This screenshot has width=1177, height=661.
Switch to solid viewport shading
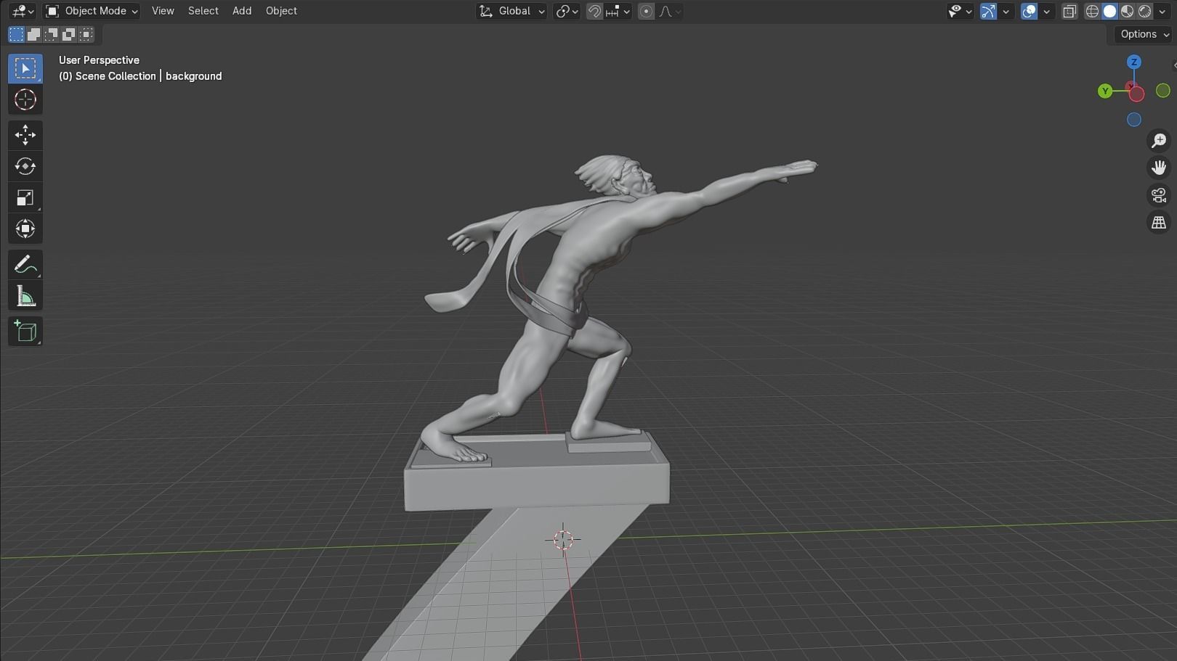pyautogui.click(x=1109, y=11)
